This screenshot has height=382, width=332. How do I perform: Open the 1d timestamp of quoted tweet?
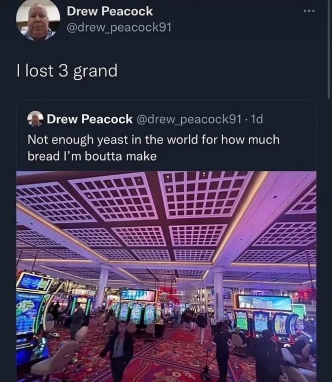click(x=257, y=119)
